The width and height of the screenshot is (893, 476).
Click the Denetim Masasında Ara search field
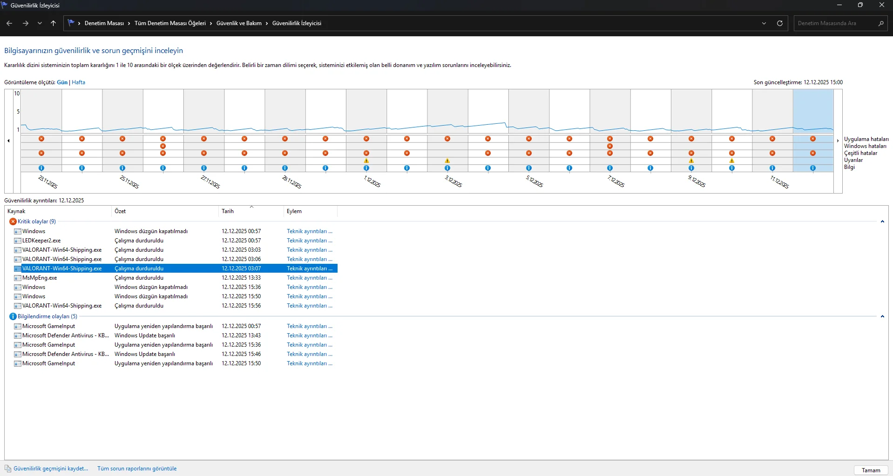836,23
